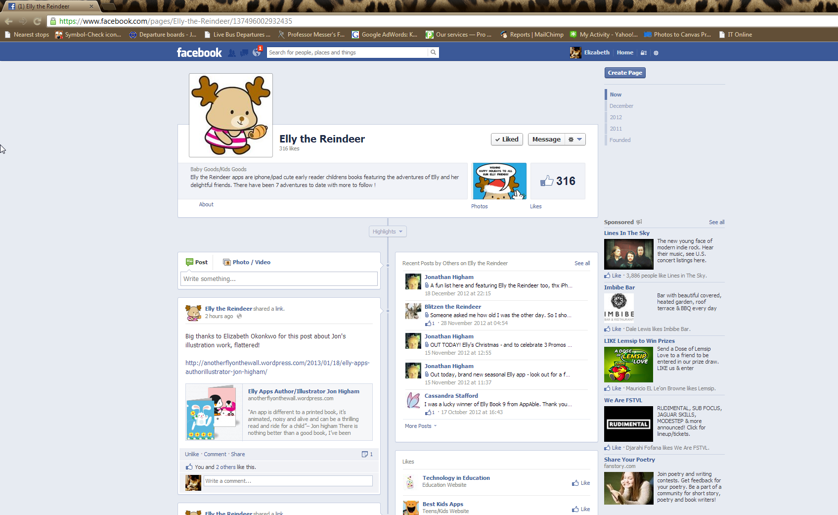The image size is (838, 515).
Task: Open the About link
Action: 206,204
